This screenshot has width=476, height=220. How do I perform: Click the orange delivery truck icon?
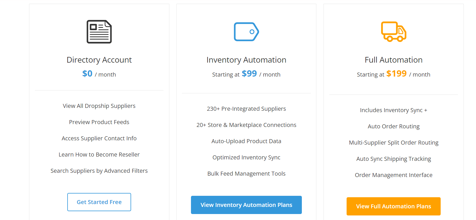(394, 32)
